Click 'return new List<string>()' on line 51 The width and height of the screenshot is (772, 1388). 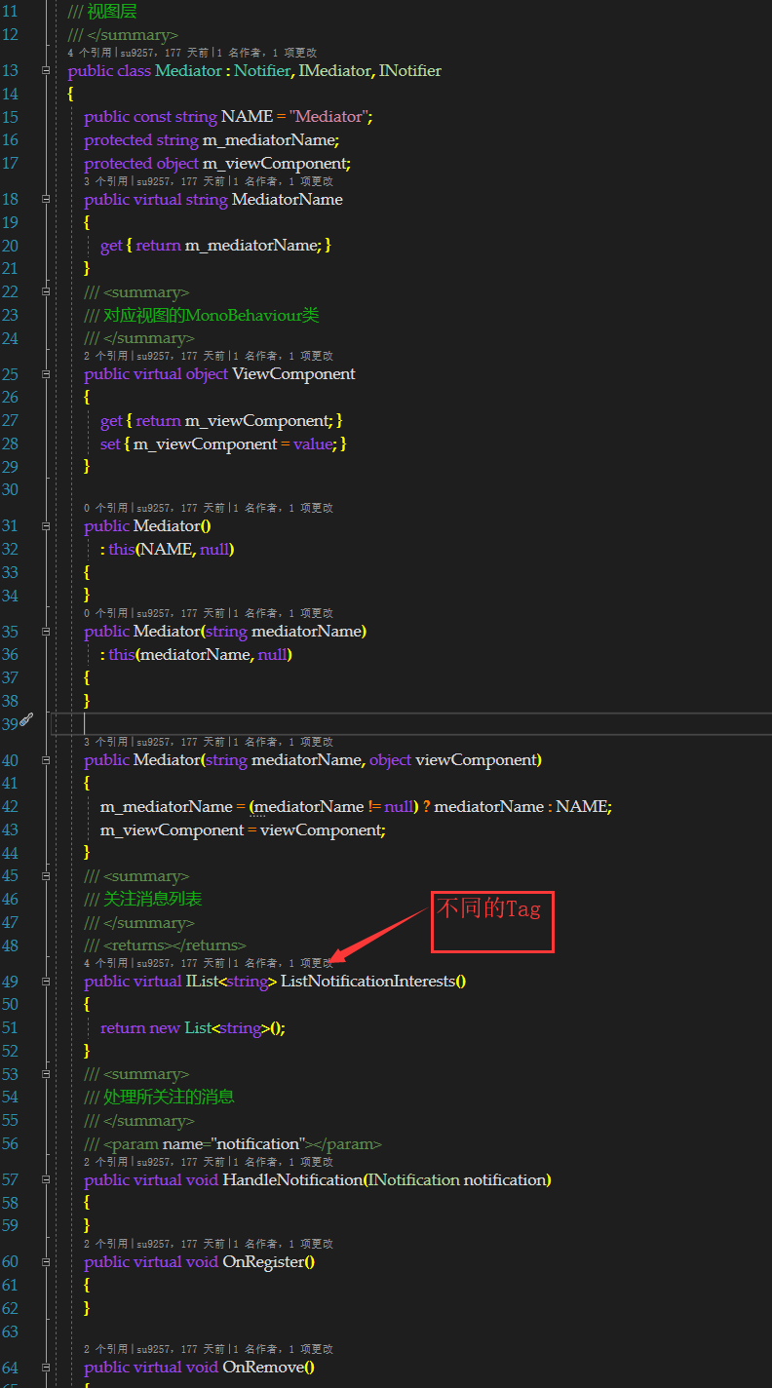coord(191,1028)
